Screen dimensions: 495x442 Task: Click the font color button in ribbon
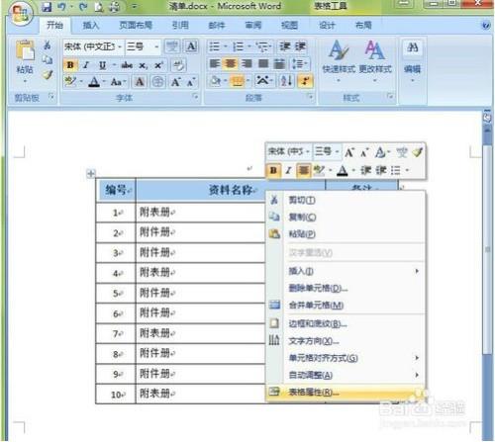(94, 81)
